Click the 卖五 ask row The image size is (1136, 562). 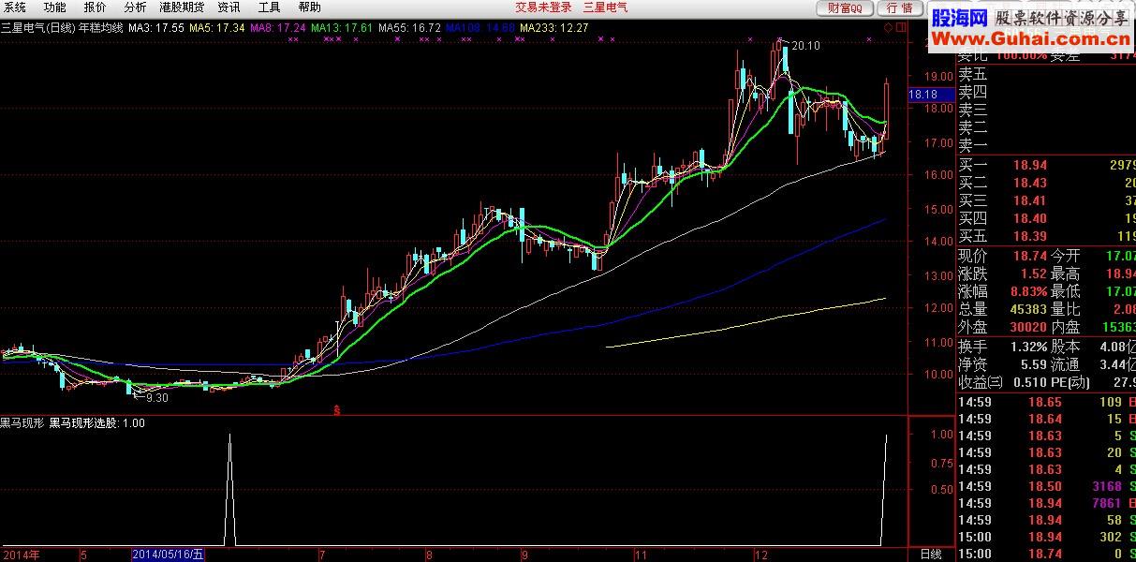coord(1046,73)
